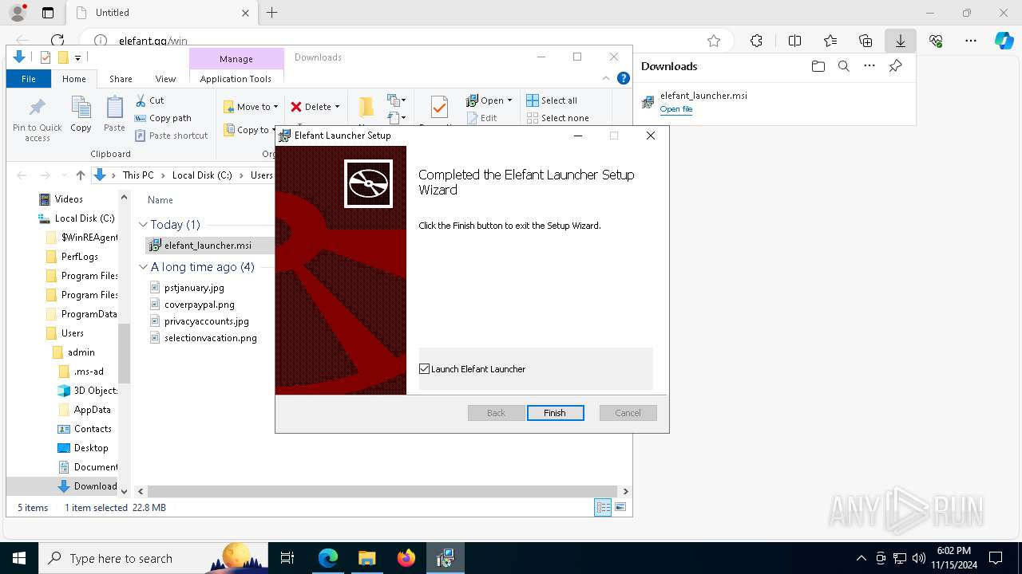Open the Move to dropdown

pyautogui.click(x=250, y=107)
